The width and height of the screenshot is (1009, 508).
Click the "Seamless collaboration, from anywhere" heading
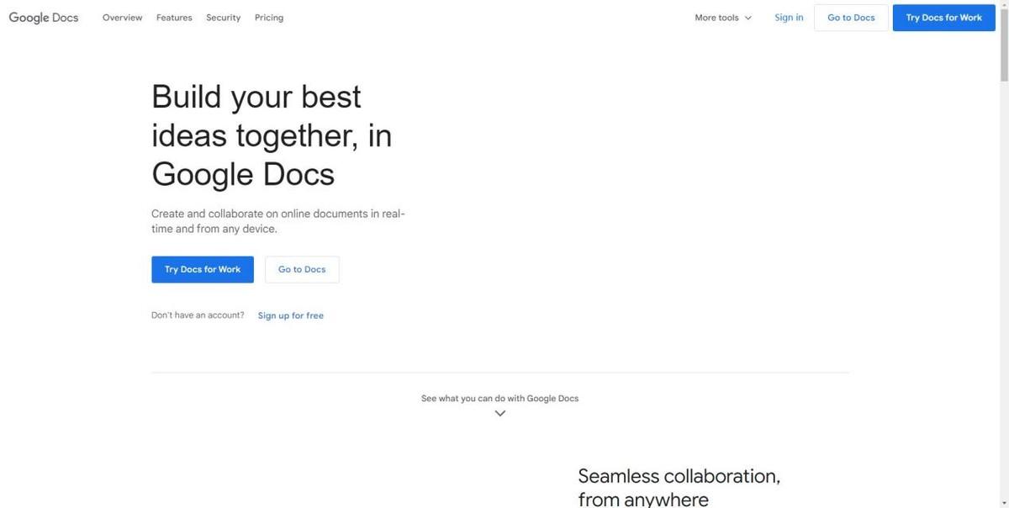coord(679,487)
